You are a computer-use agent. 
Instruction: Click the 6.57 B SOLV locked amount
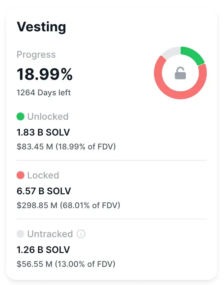[x=44, y=191]
